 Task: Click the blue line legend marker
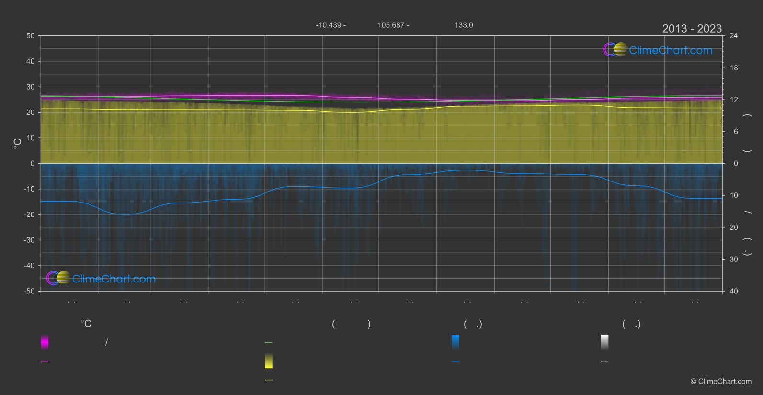pos(456,361)
